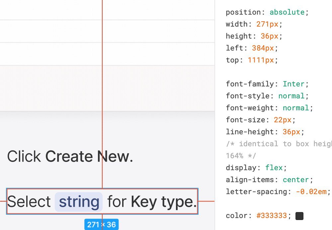Click the highlighted "string" chip on canvas

point(79,202)
